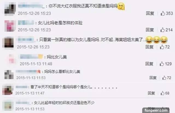Open avatar of first commenter
This screenshot has height=113, width=175.
pyautogui.click(x=10, y=9)
